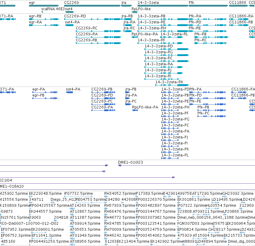Click the CG11866-RA transcript label

pos(241,16)
